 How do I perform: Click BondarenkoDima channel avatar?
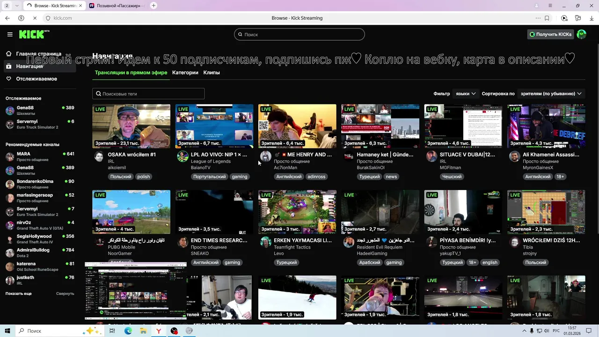10,184
